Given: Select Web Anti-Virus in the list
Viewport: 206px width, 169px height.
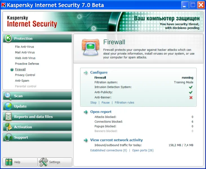Looking at the screenshot, I should pyautogui.click(x=25, y=58).
